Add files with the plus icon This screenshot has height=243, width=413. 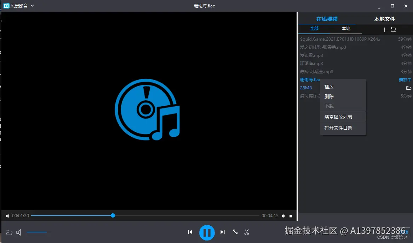point(384,30)
